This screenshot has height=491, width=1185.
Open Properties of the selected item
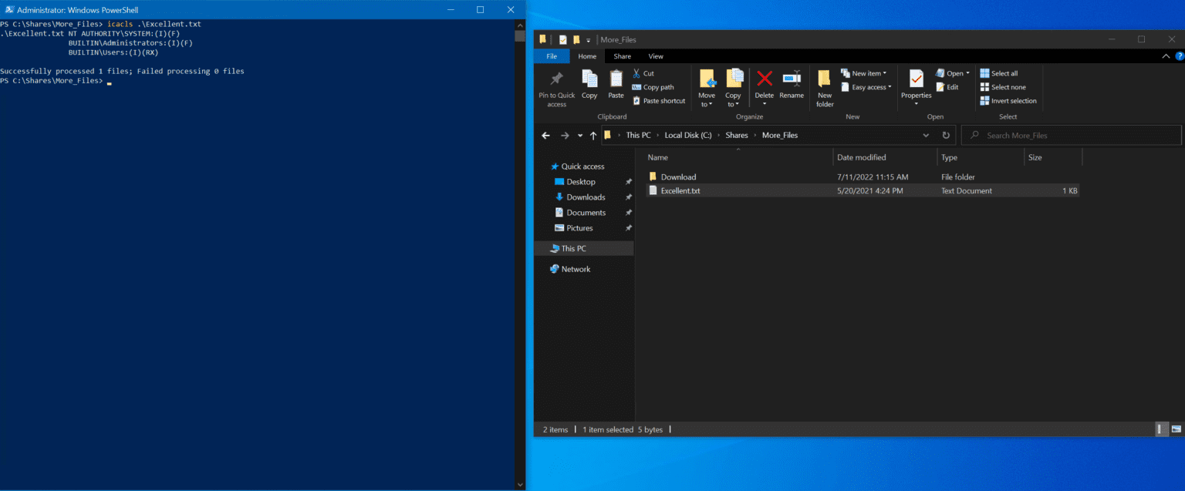click(916, 80)
